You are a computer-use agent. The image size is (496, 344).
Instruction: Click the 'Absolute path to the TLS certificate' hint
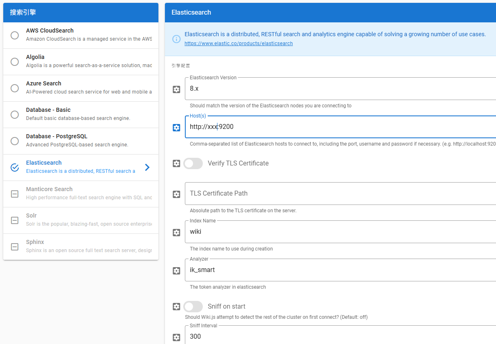click(243, 211)
